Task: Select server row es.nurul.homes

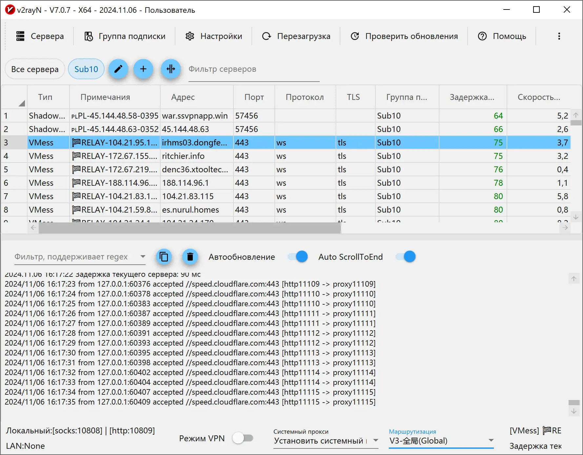Action: [286, 210]
